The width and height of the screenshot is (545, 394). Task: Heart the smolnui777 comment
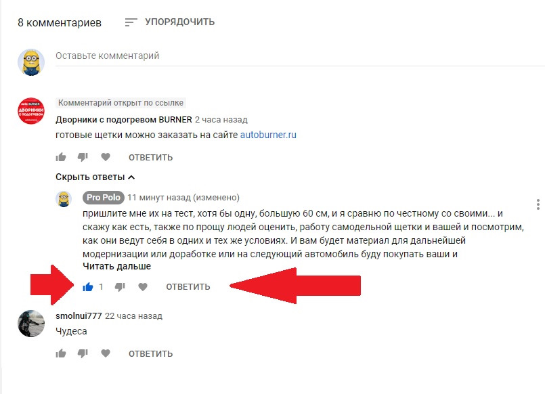coord(106,353)
